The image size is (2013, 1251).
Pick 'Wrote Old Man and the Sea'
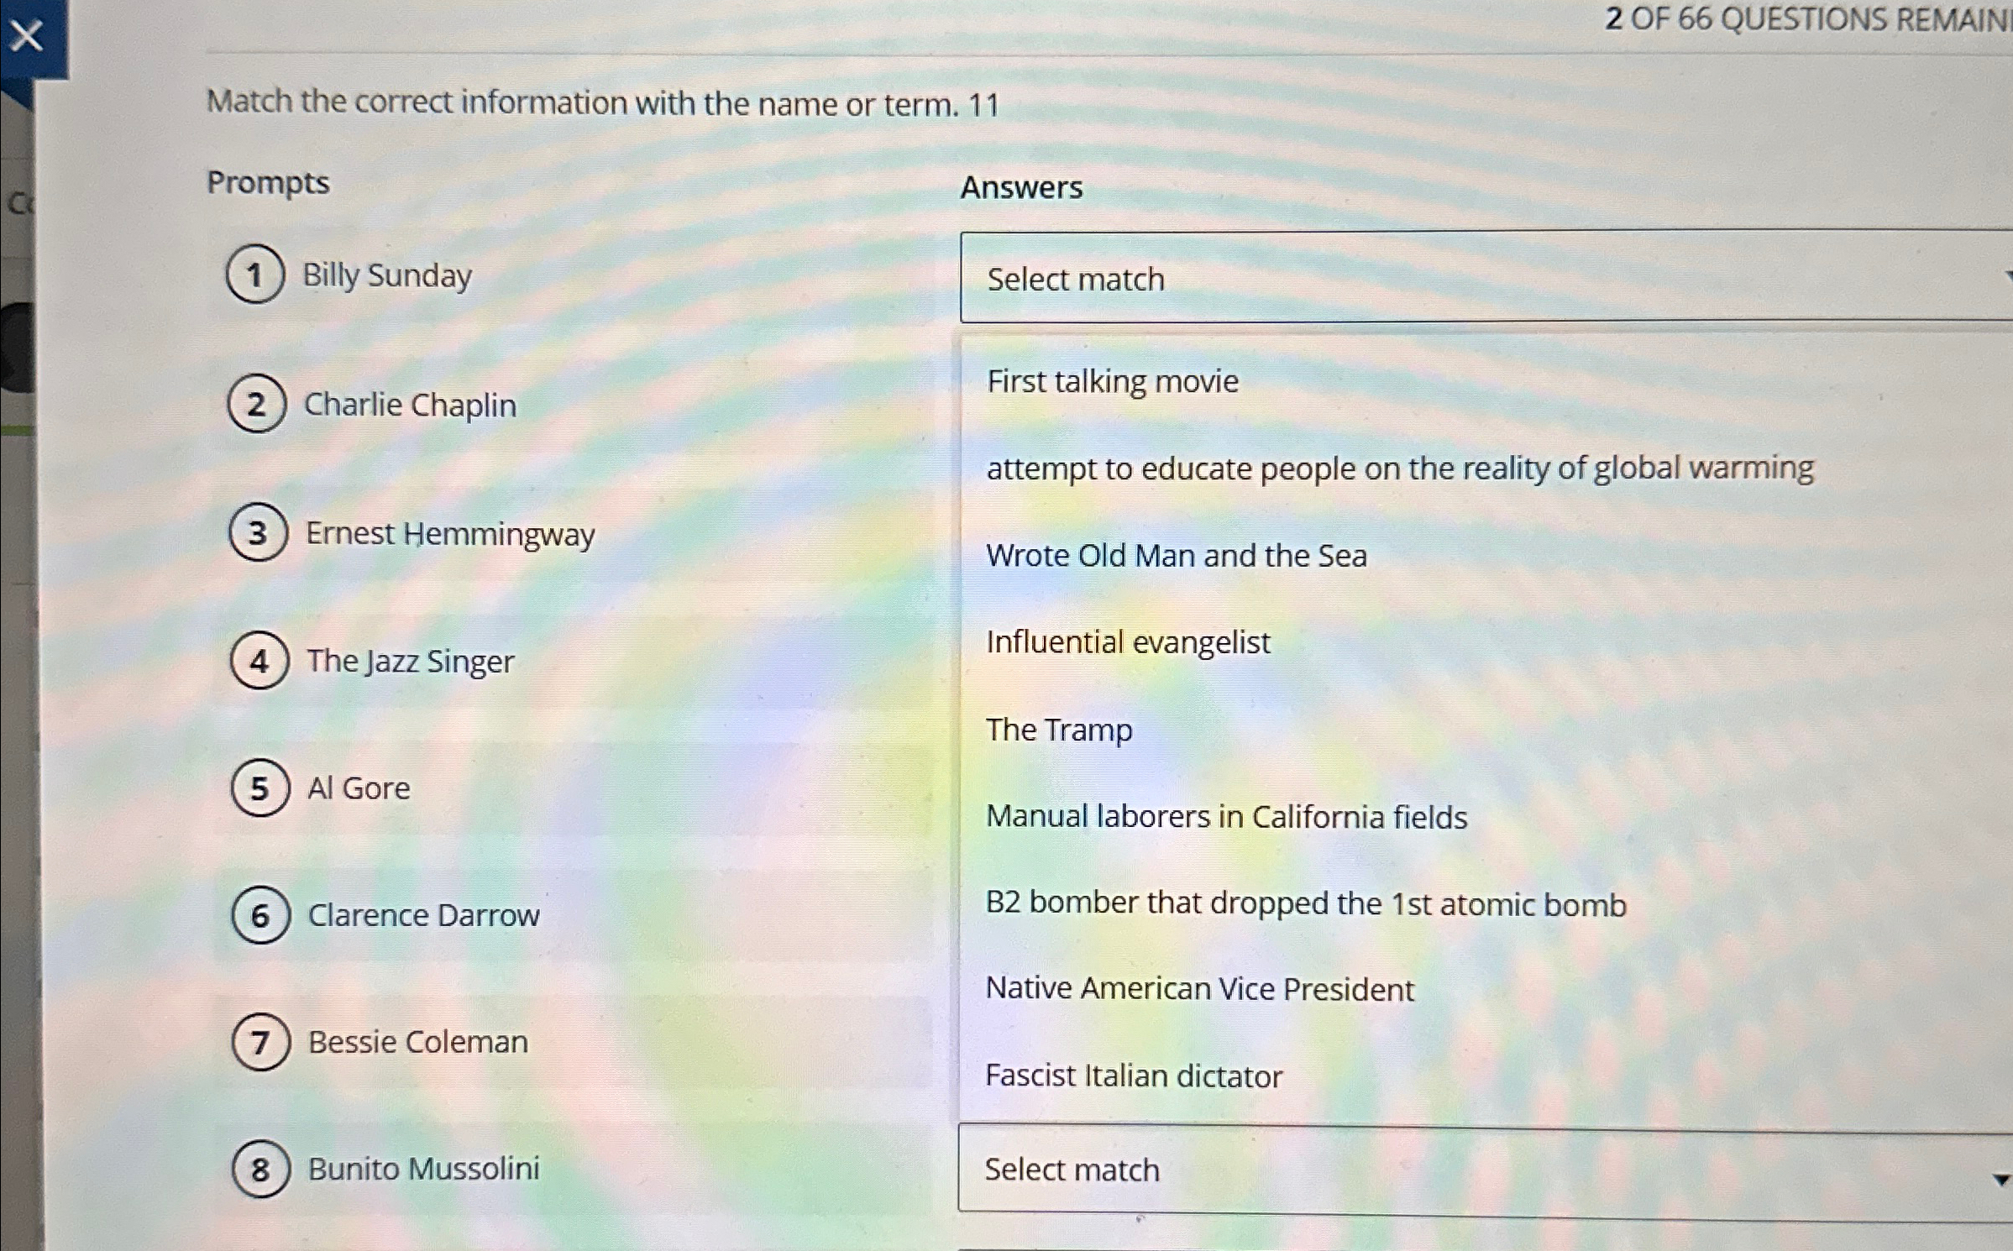1176,556
